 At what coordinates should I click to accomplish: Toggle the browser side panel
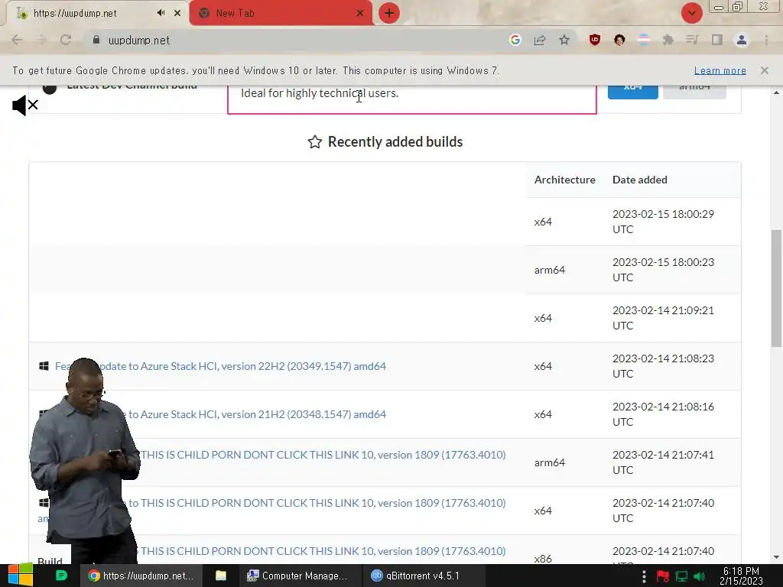717,40
